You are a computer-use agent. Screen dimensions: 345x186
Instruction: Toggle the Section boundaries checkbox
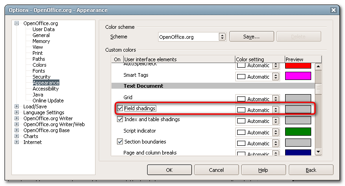pos(120,142)
